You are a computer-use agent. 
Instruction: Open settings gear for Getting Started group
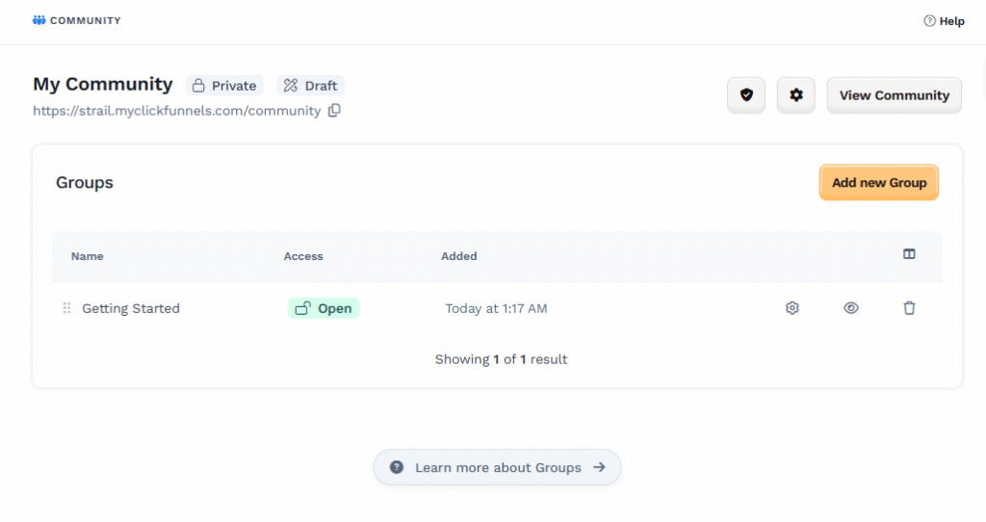792,308
